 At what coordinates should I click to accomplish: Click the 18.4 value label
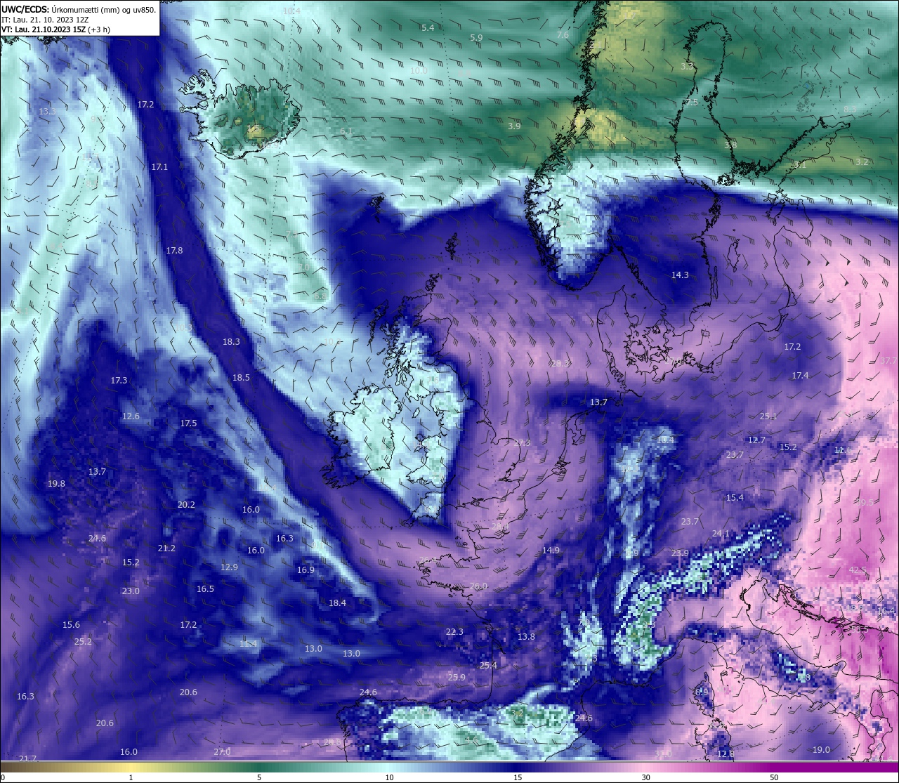pyautogui.click(x=337, y=603)
